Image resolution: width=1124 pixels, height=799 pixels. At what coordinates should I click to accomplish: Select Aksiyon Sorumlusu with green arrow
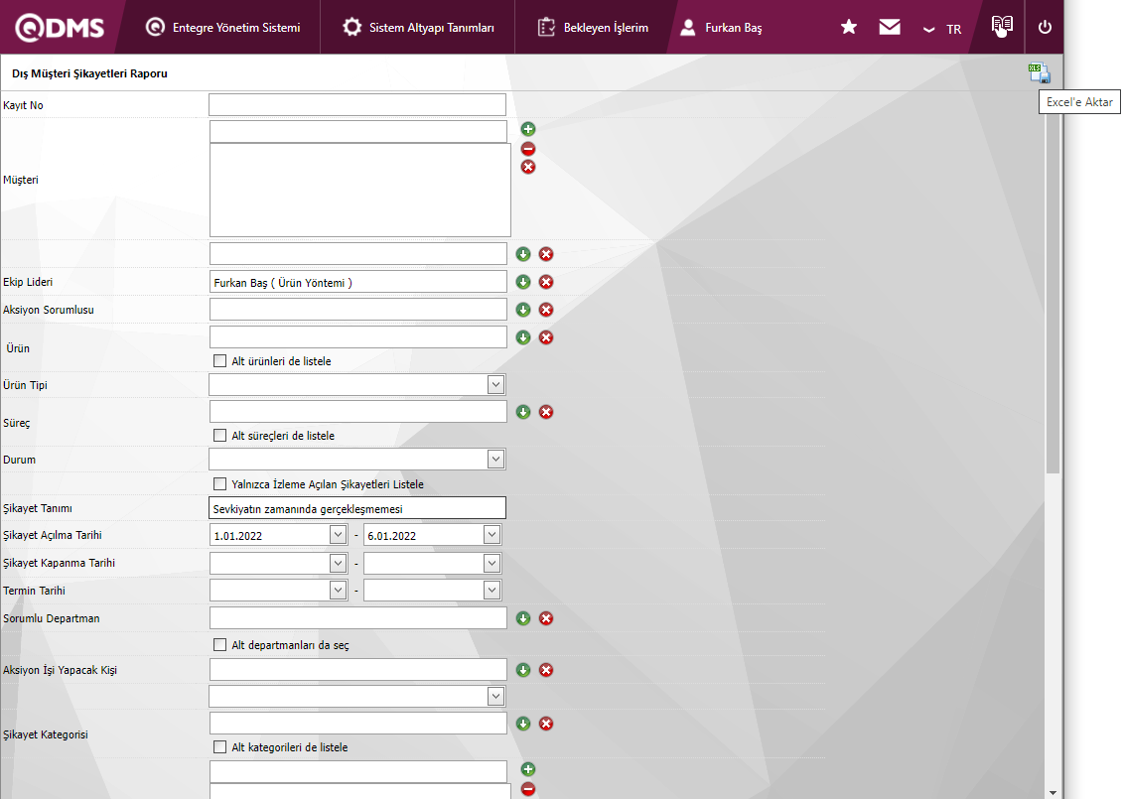(x=523, y=311)
